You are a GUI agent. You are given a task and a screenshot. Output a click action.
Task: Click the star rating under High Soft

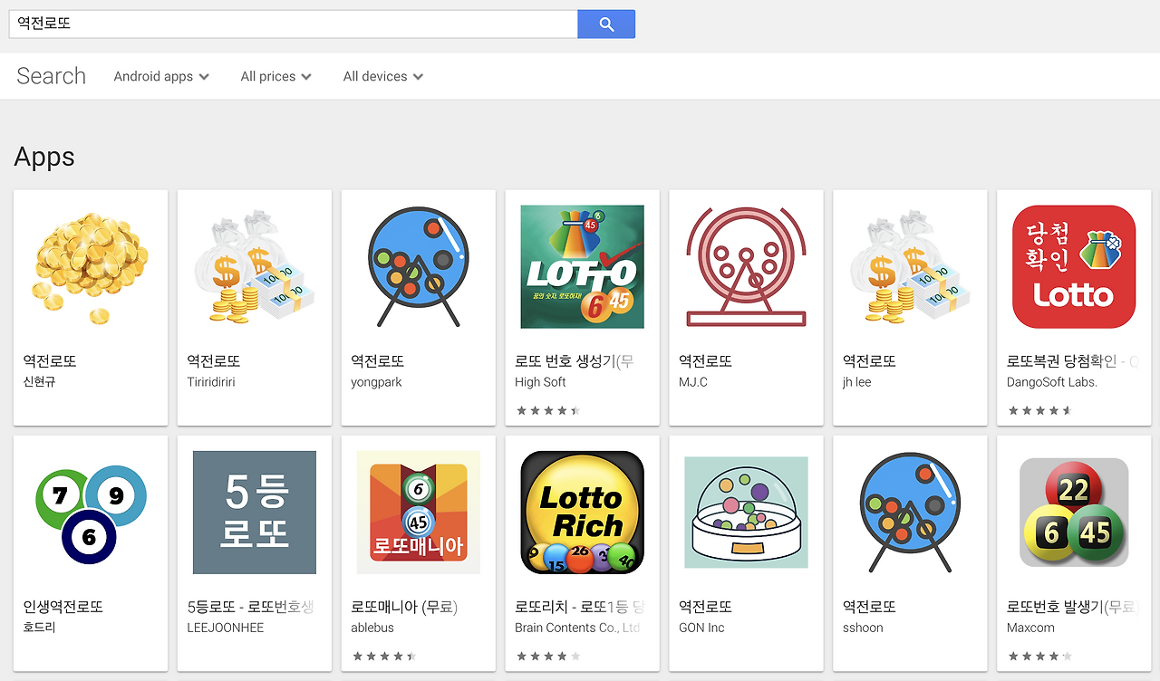pyautogui.click(x=548, y=410)
